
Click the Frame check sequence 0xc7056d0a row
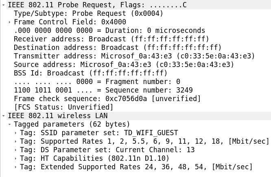point(107,99)
